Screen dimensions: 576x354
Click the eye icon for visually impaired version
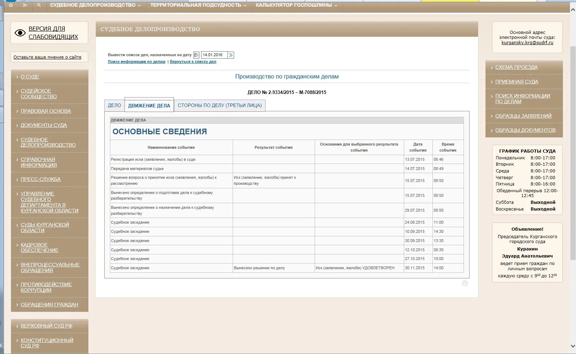(x=20, y=33)
